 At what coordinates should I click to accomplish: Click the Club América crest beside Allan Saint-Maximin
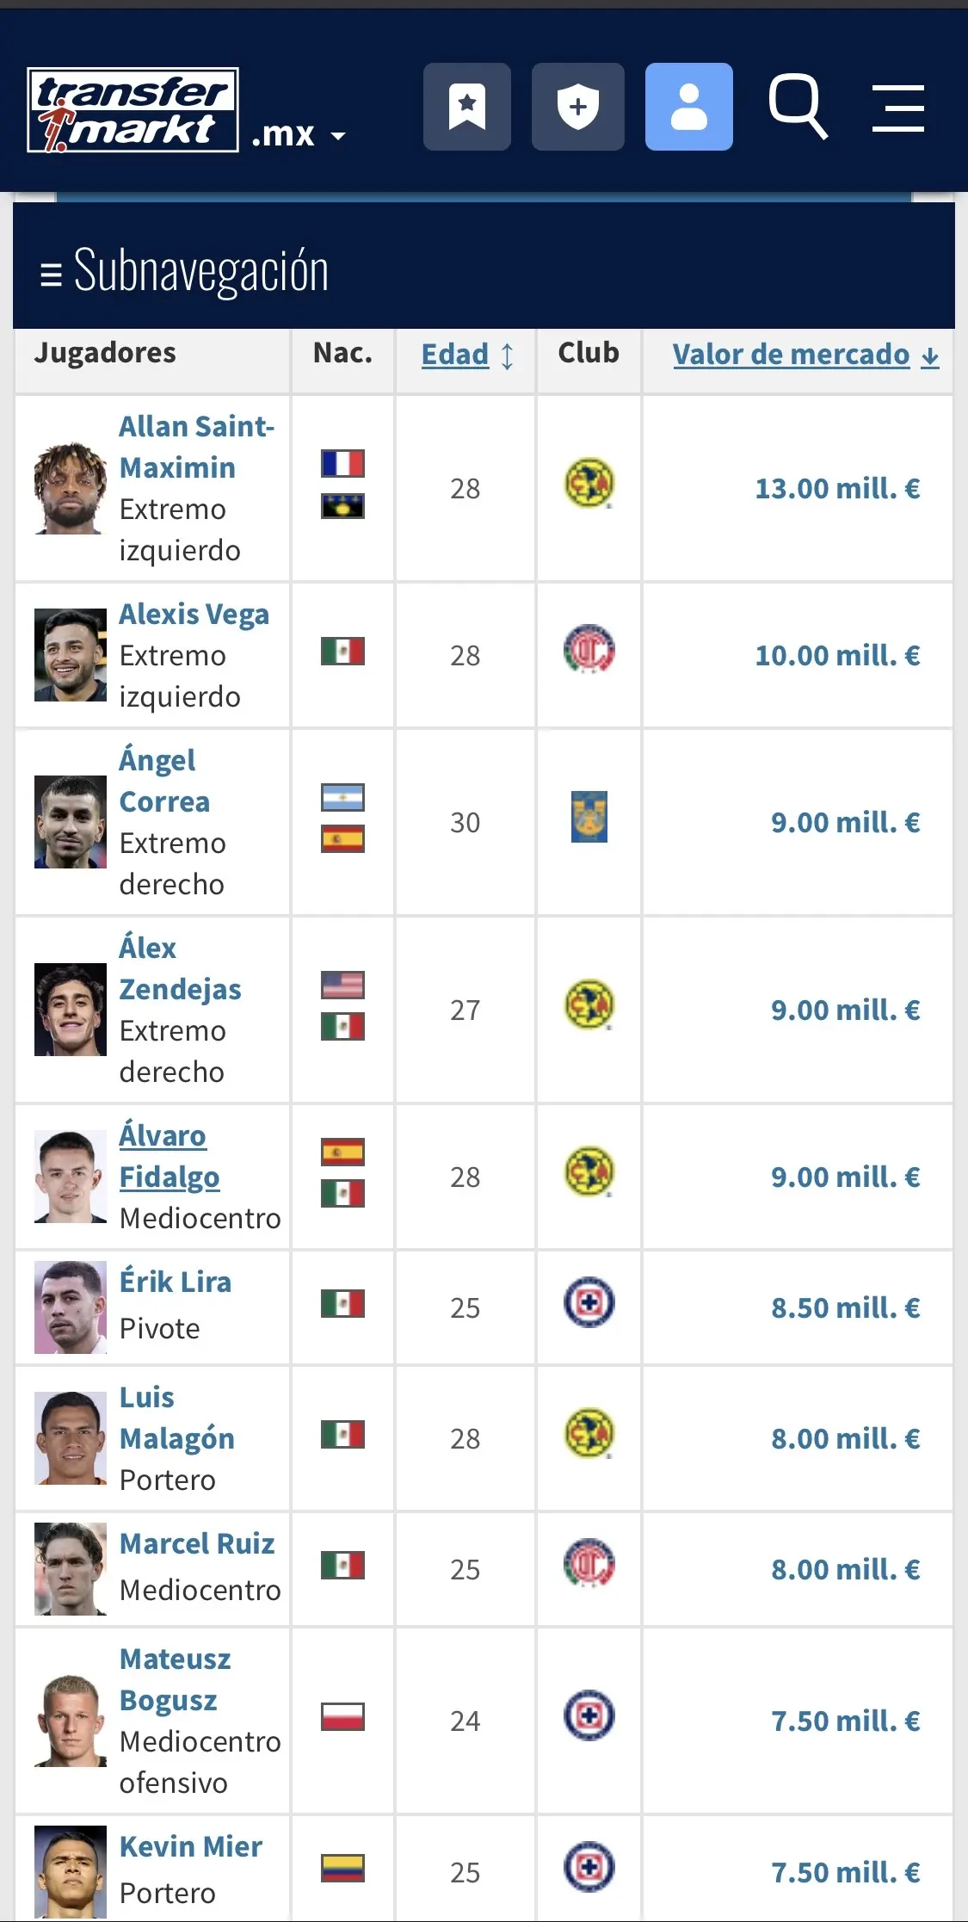(x=588, y=488)
